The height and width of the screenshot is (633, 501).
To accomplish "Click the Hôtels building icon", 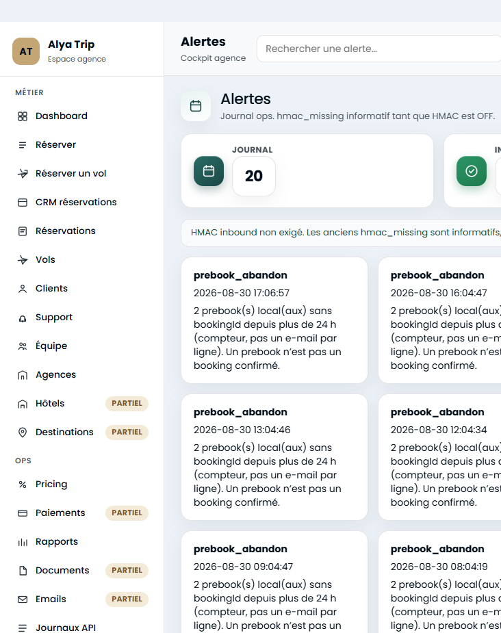I will coord(23,404).
